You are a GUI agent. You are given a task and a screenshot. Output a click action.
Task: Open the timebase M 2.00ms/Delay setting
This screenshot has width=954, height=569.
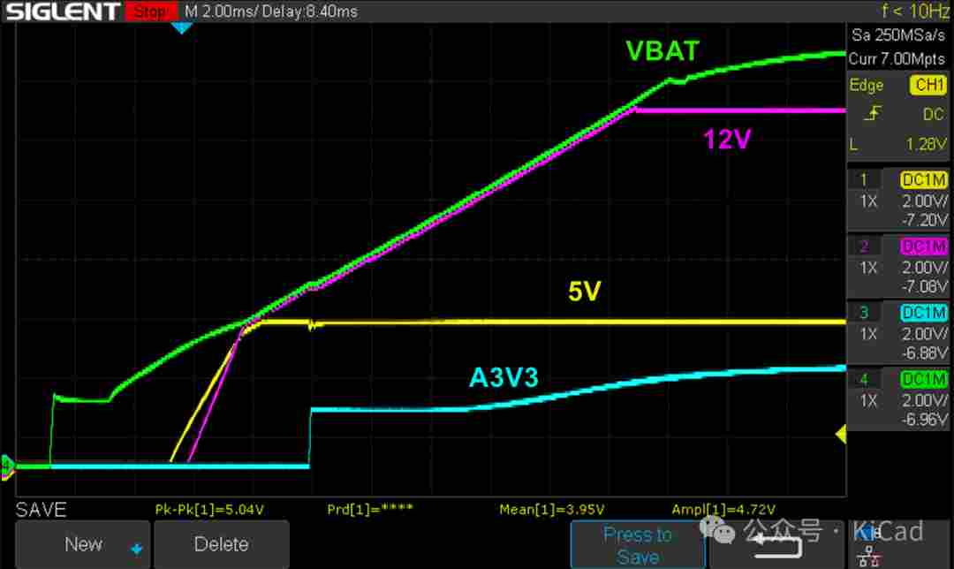click(271, 11)
